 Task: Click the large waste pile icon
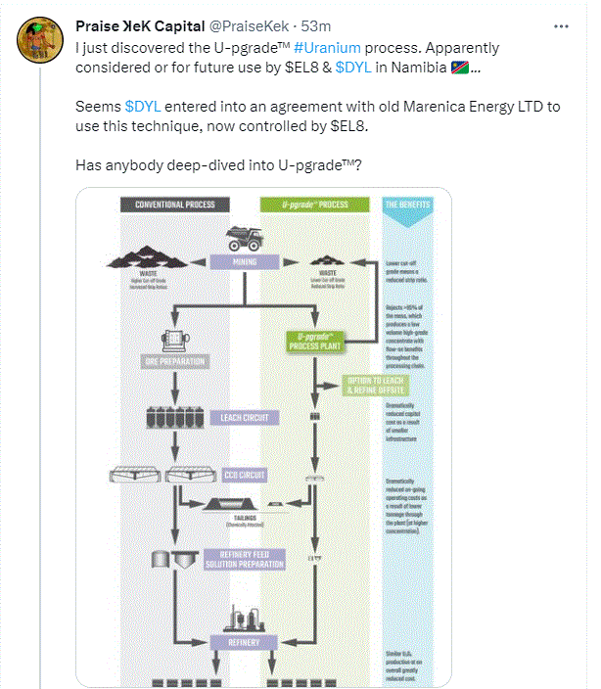(x=147, y=257)
